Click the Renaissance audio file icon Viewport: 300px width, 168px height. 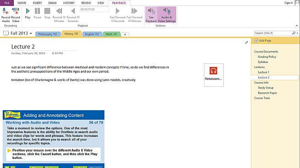coord(213,71)
